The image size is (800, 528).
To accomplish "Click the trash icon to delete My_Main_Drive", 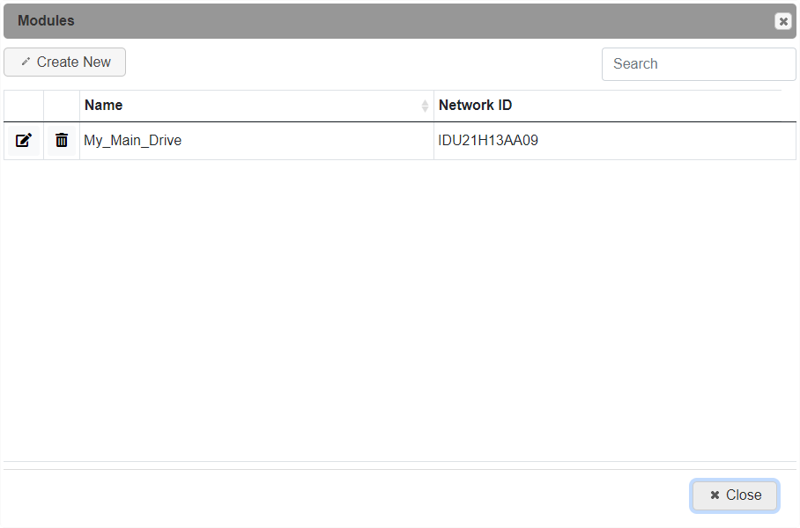I will pos(62,140).
